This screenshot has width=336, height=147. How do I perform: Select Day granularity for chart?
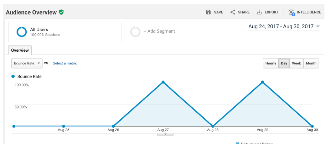pos(284,63)
